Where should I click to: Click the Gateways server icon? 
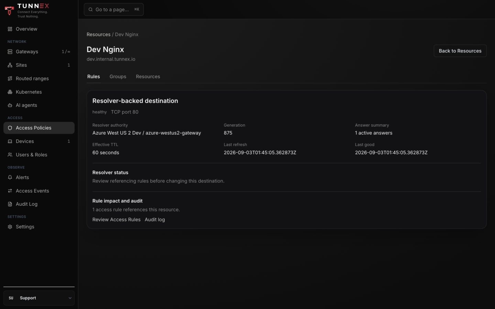[x=10, y=52]
